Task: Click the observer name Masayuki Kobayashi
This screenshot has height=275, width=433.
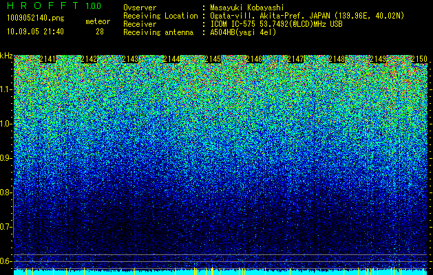Action: (247, 8)
